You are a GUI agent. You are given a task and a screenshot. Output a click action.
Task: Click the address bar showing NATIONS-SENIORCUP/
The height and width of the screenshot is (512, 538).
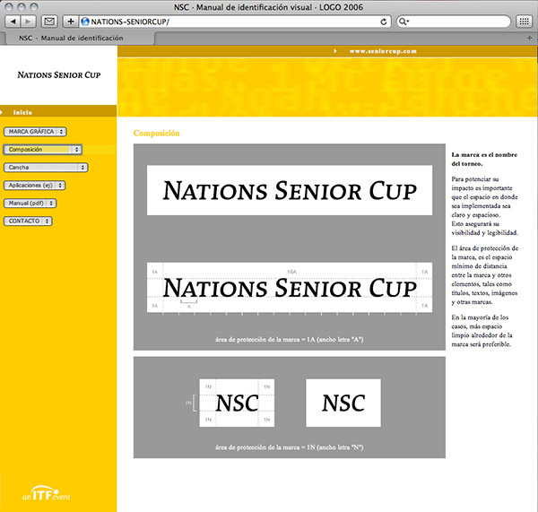click(x=235, y=22)
